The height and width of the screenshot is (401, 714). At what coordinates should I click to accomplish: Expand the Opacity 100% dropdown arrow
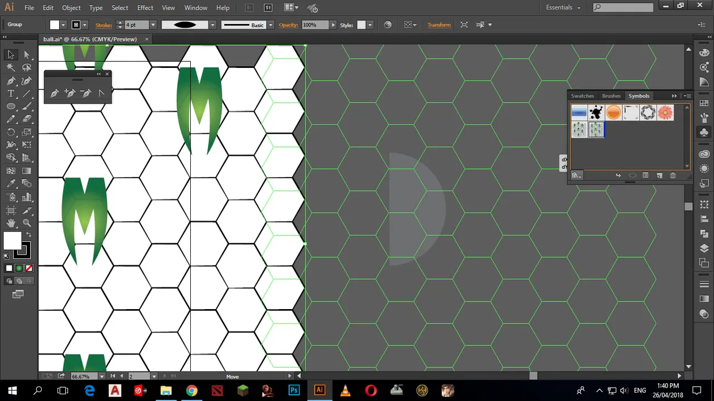click(333, 25)
